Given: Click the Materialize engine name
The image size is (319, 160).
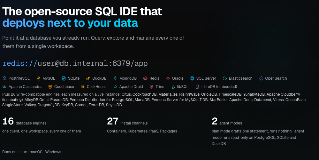Looking at the screenshot, I should [x=168, y=94].
